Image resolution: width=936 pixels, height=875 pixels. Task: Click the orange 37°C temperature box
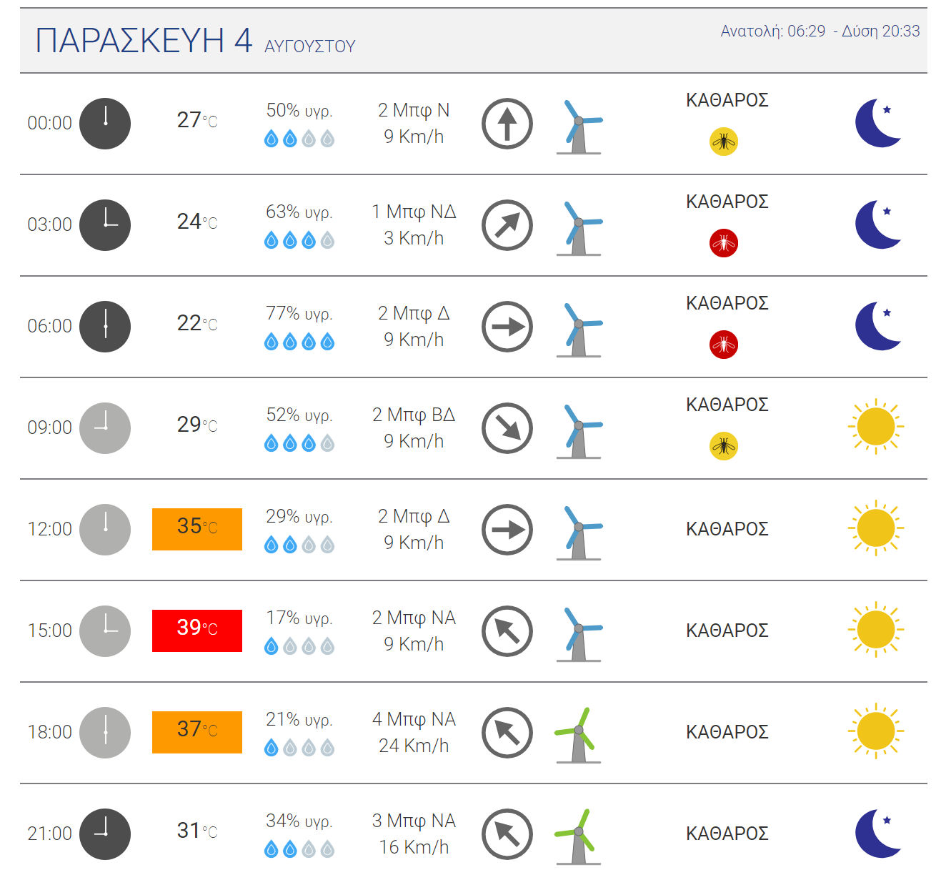pyautogui.click(x=197, y=732)
